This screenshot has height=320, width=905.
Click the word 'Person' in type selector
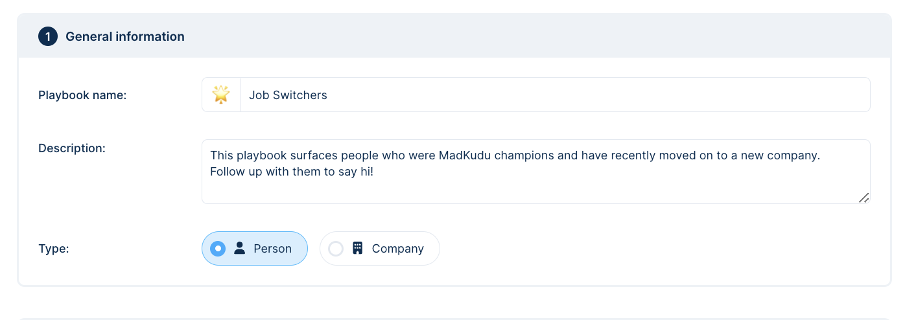pos(272,249)
